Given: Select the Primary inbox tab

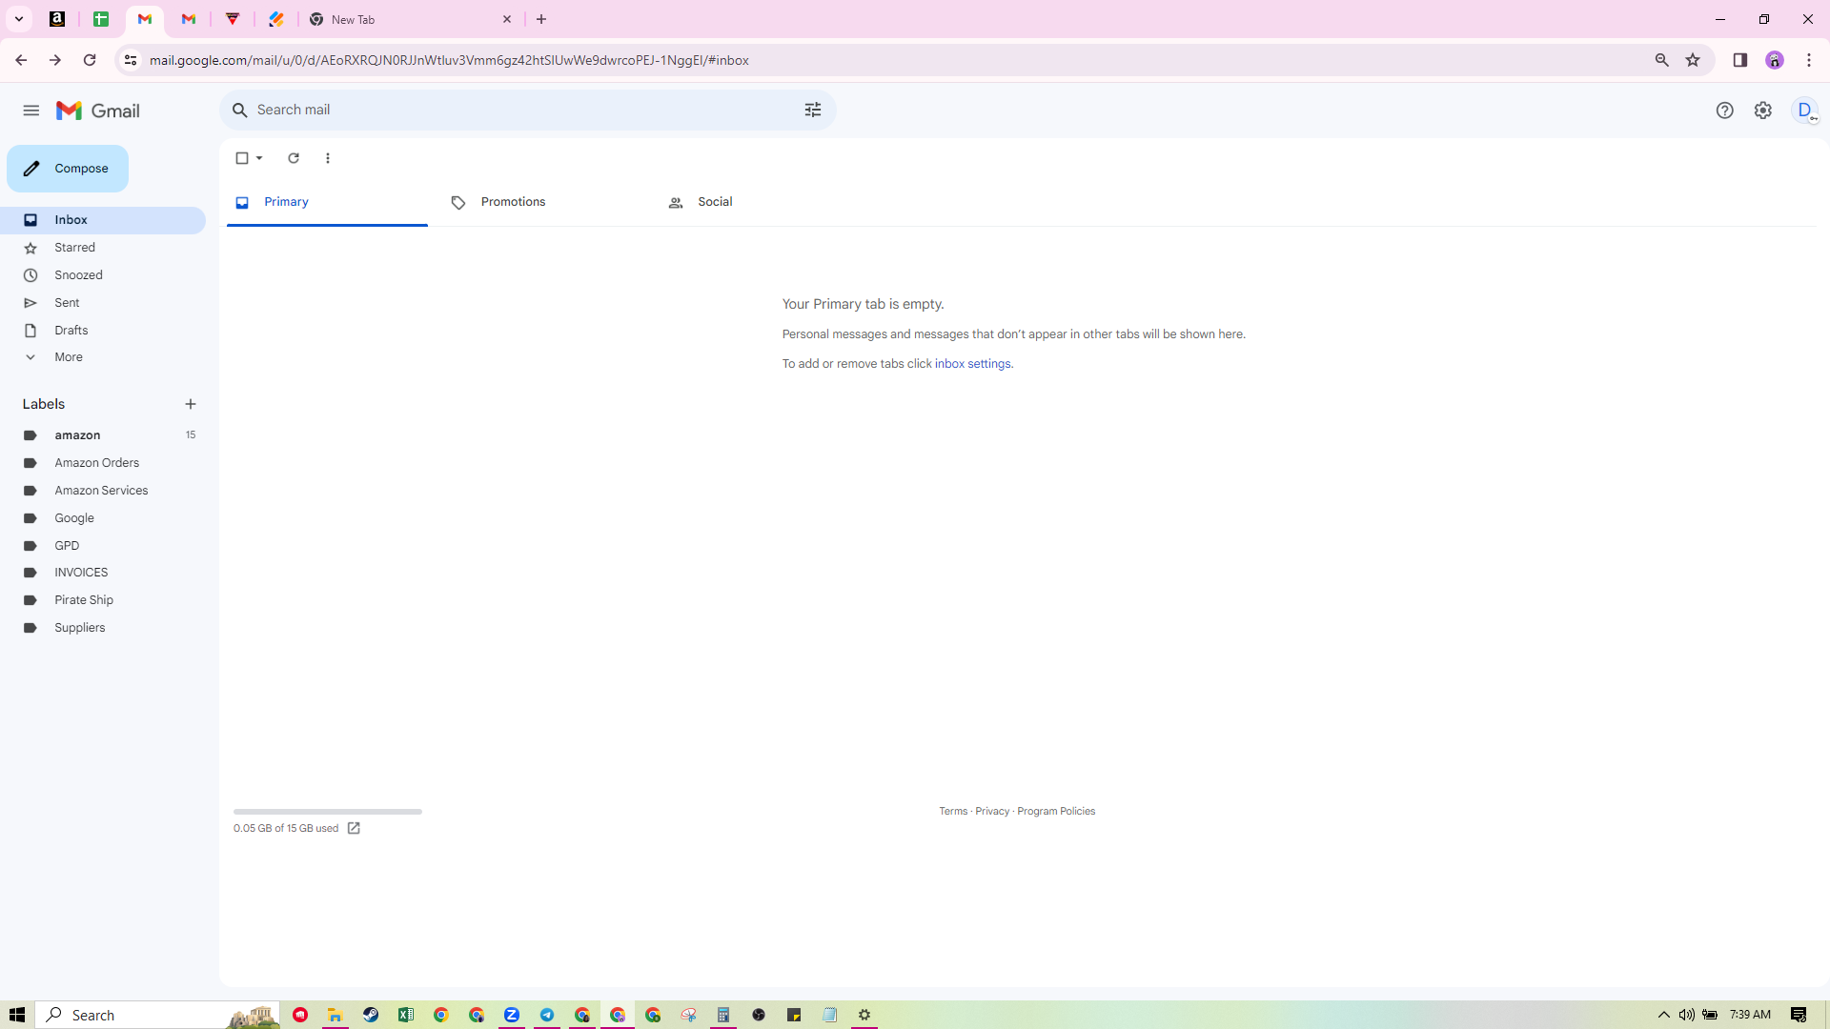Looking at the screenshot, I should click(x=327, y=202).
